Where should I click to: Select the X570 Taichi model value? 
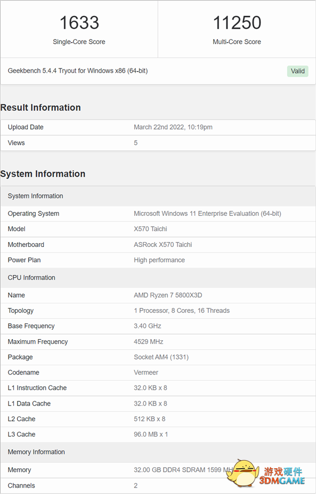coord(150,229)
